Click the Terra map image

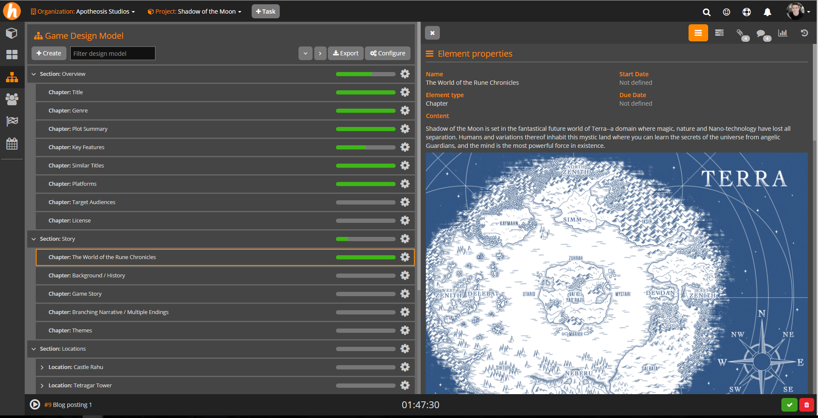(x=617, y=273)
